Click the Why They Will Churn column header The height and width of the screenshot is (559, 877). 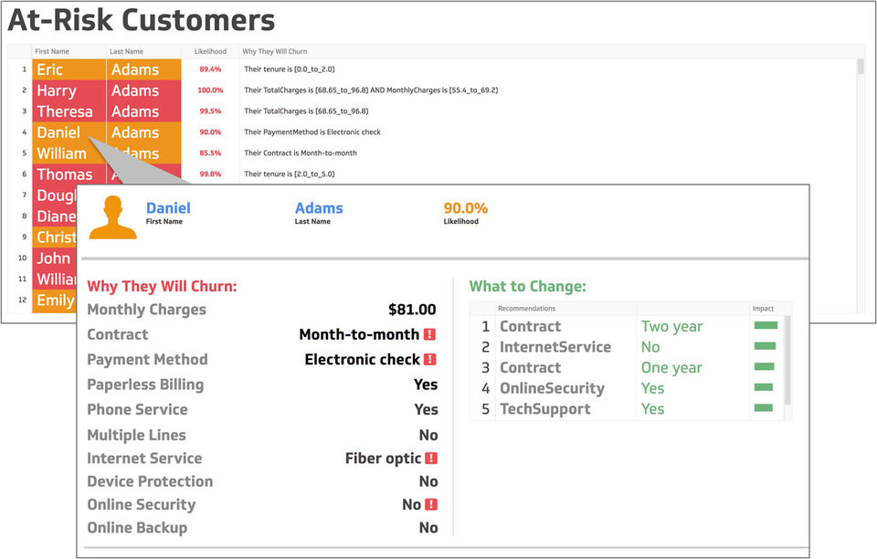pyautogui.click(x=275, y=51)
